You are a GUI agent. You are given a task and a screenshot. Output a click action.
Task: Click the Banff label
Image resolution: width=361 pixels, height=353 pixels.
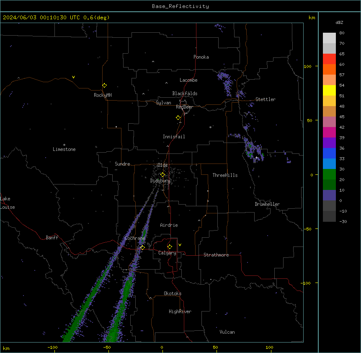(x=52, y=238)
